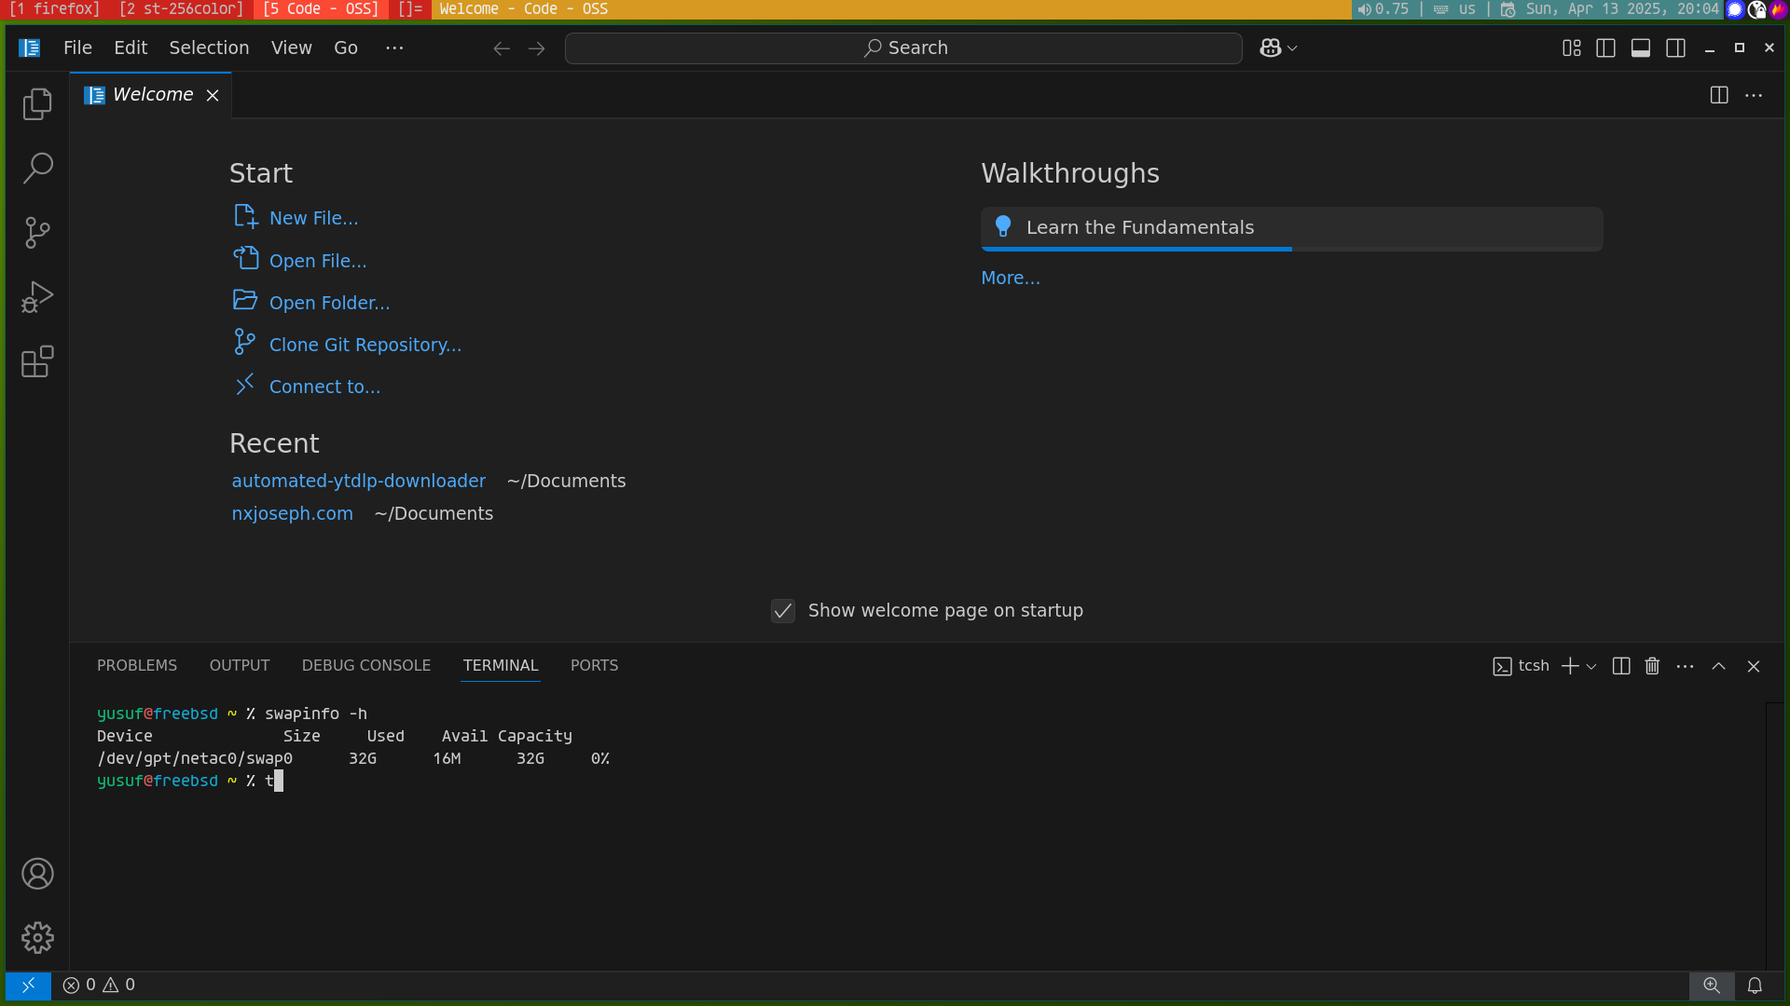The width and height of the screenshot is (1790, 1006).
Task: Open the Copilot chat icon
Action: point(1270,48)
